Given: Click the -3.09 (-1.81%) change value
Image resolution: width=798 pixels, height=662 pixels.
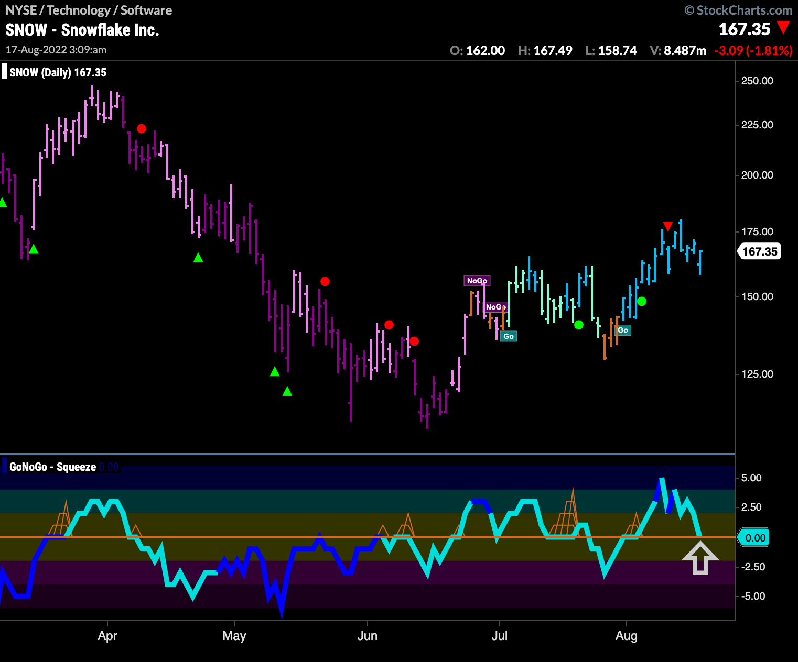Looking at the screenshot, I should point(753,51).
